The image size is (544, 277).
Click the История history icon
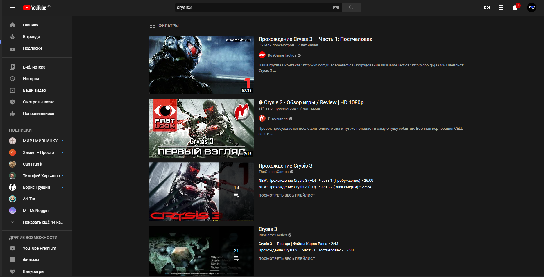point(12,79)
